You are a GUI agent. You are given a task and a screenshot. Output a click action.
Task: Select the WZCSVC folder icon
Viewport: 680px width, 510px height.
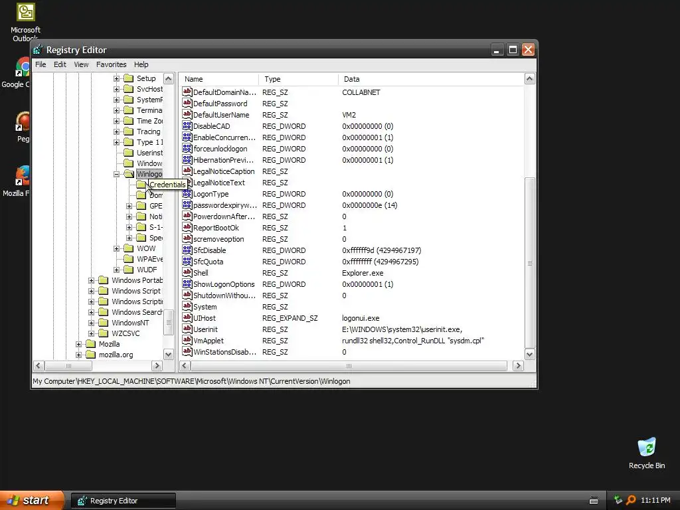click(x=103, y=333)
